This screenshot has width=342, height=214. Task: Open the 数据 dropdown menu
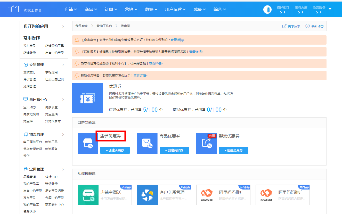click(x=151, y=9)
